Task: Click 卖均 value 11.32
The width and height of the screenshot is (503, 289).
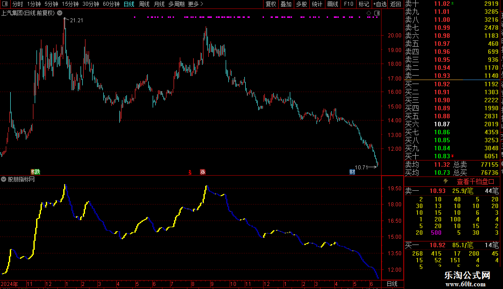Action: (442, 165)
